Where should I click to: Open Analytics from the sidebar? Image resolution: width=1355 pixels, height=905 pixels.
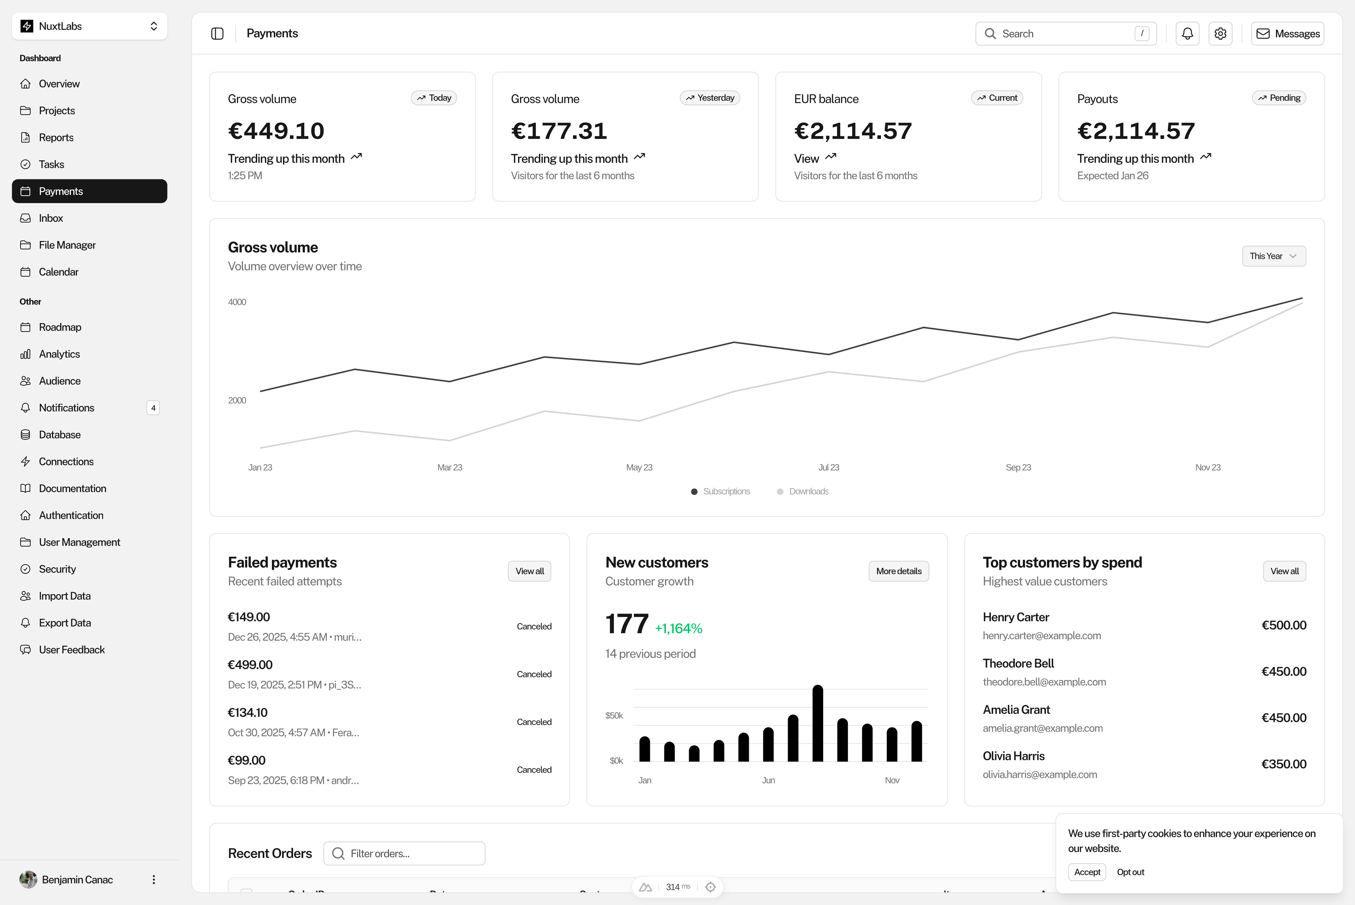(x=59, y=354)
